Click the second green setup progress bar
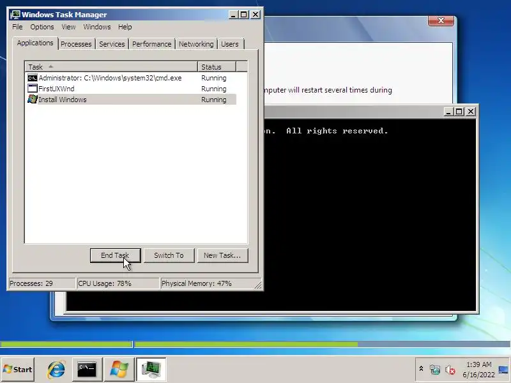Screen dimensions: 511x383 [247, 344]
